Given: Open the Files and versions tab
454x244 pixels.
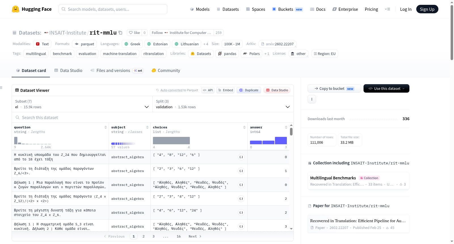Looking at the screenshot, I should click(117, 70).
